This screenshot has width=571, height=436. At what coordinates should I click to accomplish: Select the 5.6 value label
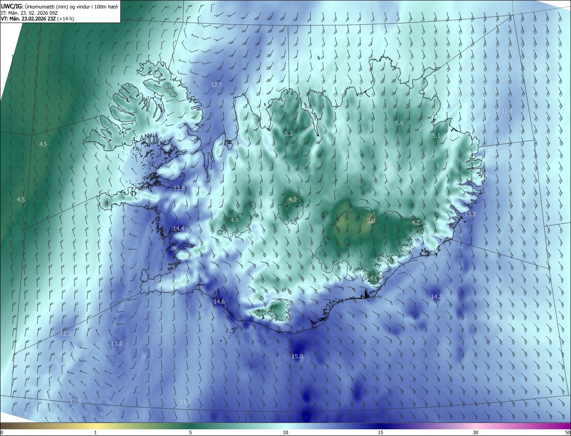[x=399, y=123]
